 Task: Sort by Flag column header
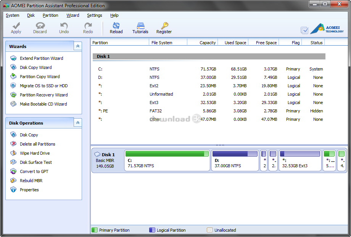click(290, 42)
